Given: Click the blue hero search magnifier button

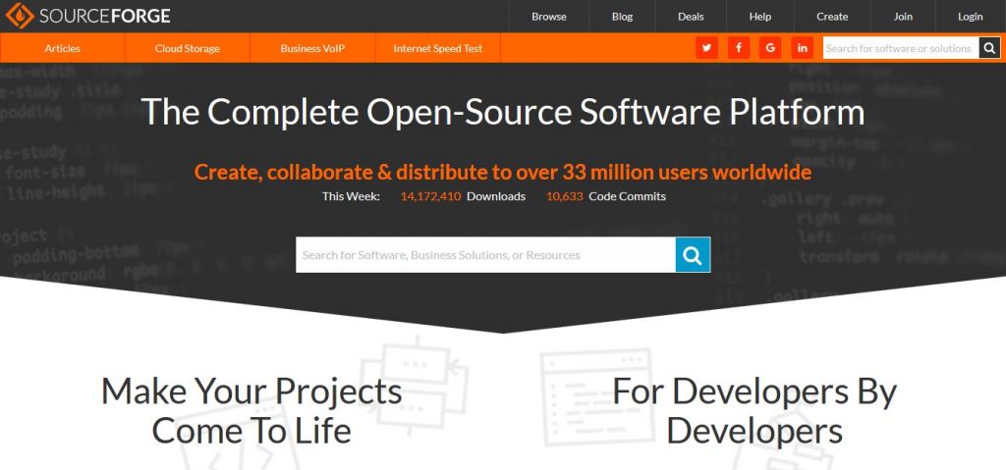Looking at the screenshot, I should (693, 254).
